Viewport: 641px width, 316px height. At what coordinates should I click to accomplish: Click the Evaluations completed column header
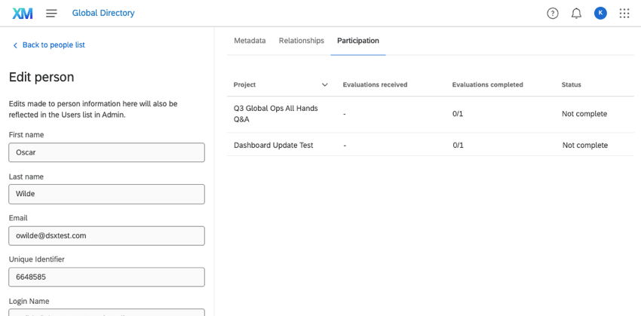click(x=487, y=84)
